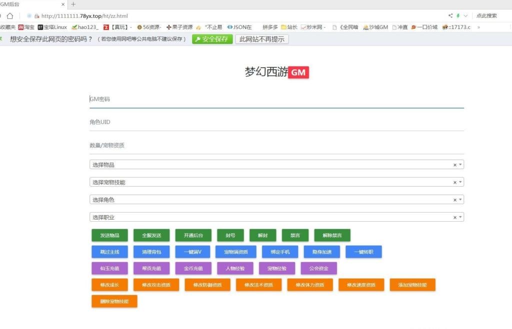Screen dimensions: 512x329
Task: Click the purple 宠物经验 button
Action: pyautogui.click(x=277, y=269)
